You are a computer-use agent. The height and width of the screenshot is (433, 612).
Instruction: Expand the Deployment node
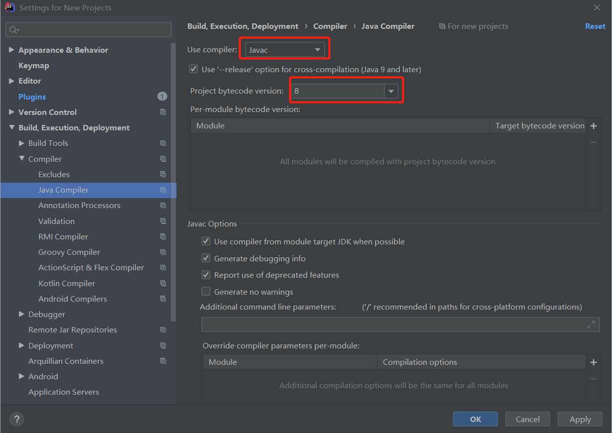pyautogui.click(x=21, y=345)
